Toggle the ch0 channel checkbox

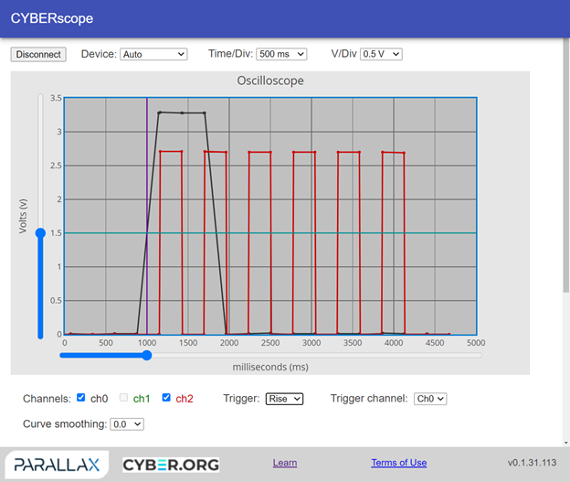tap(80, 398)
